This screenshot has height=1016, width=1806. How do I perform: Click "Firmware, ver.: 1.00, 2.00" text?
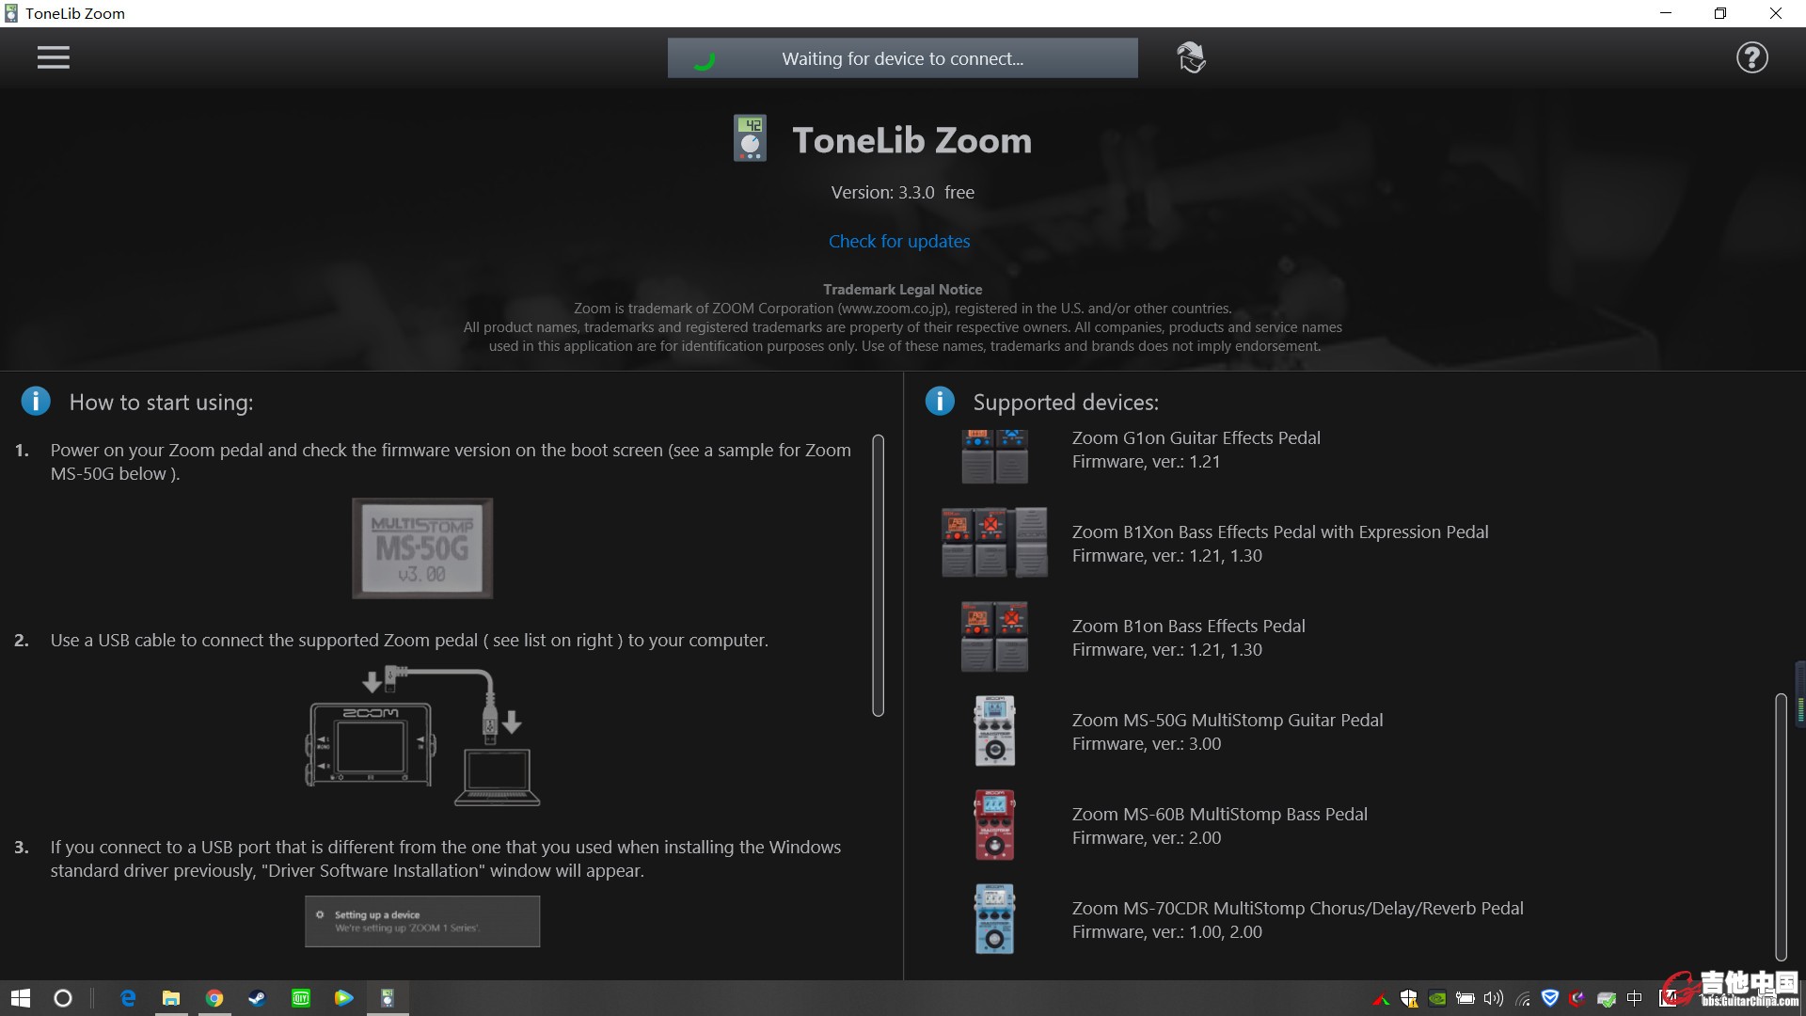1167,931
